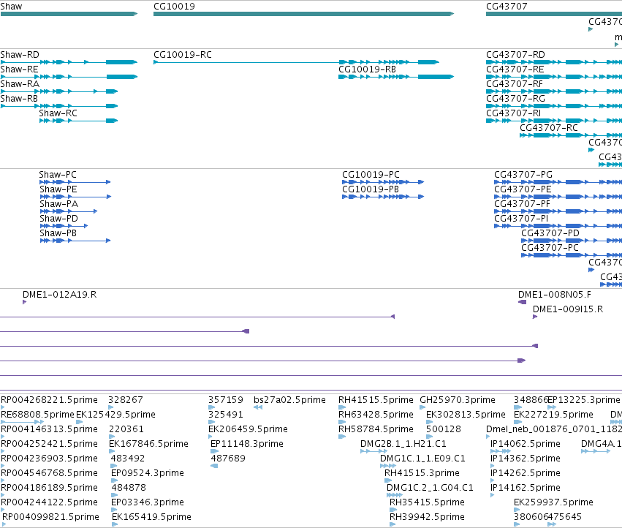
Task: Select the 487689 feature label
Action: click(x=228, y=459)
